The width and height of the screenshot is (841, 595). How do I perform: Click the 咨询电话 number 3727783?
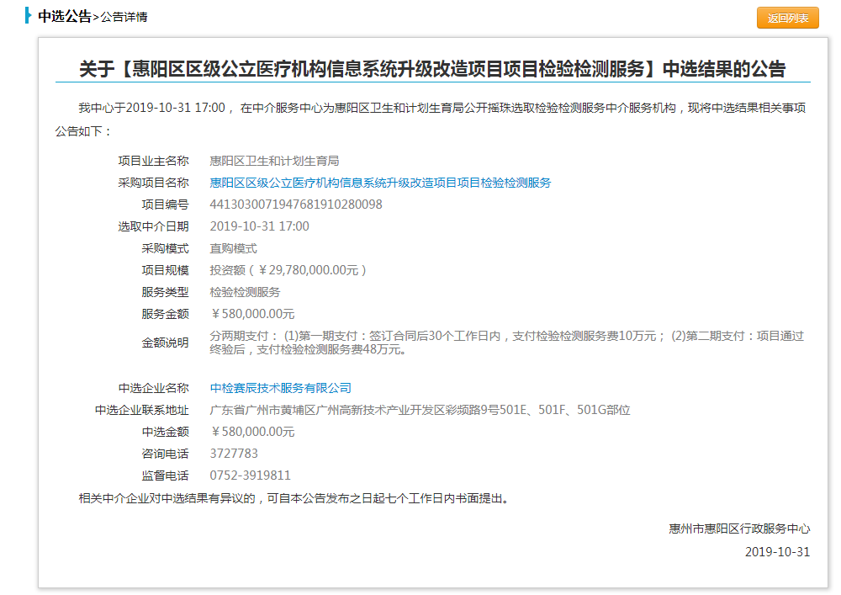click(234, 454)
